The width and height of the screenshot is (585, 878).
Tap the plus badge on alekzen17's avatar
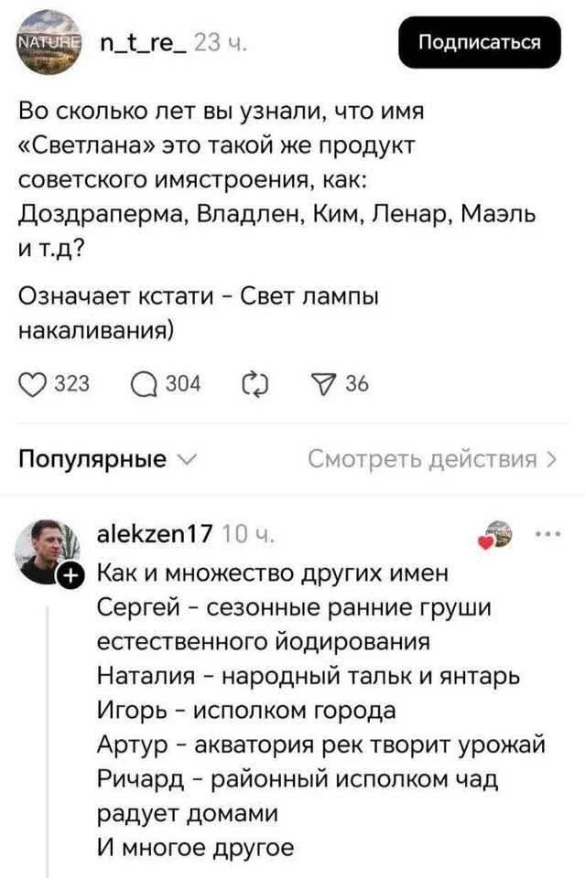pyautogui.click(x=71, y=576)
